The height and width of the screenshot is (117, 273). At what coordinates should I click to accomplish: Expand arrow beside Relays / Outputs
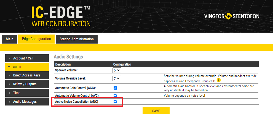(10, 84)
